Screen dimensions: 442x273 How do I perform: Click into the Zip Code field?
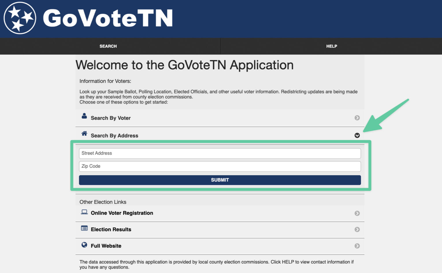(220, 166)
